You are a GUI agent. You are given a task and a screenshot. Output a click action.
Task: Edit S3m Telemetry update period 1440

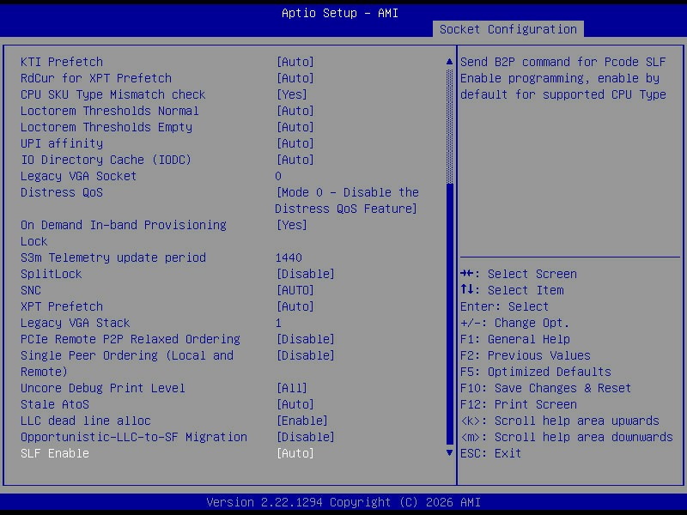[x=289, y=257]
